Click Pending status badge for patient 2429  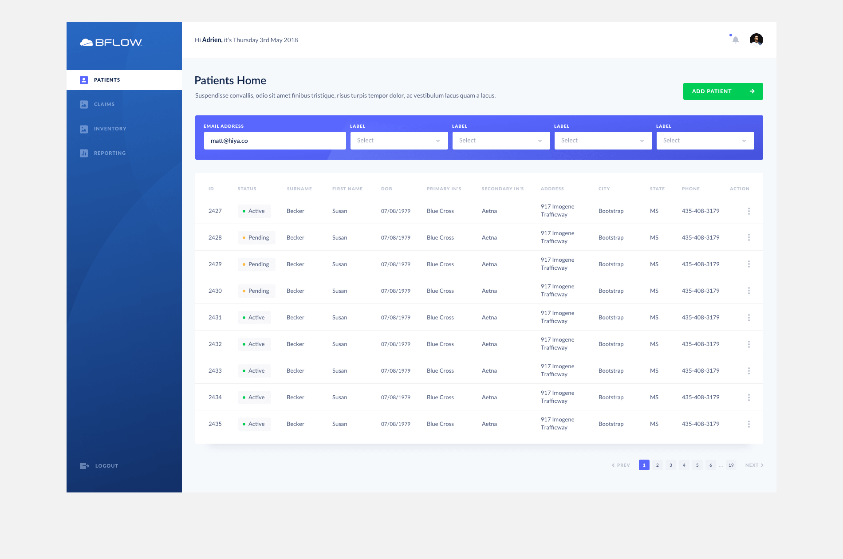(x=256, y=264)
